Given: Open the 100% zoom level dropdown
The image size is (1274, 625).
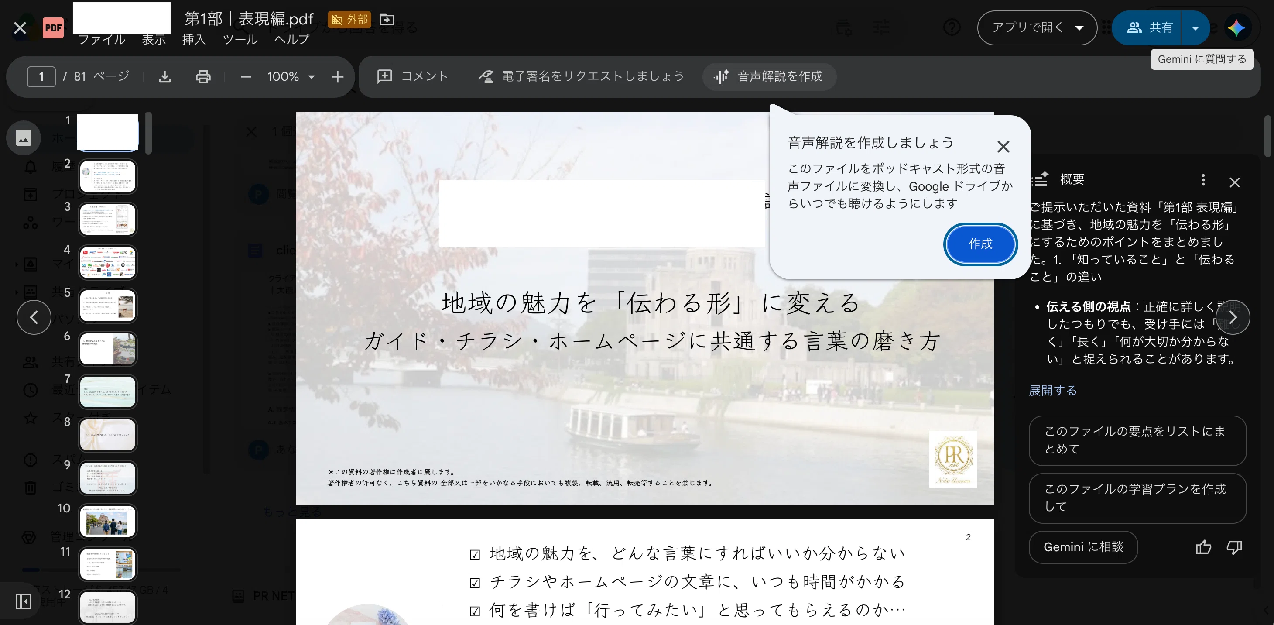Looking at the screenshot, I should pos(291,77).
